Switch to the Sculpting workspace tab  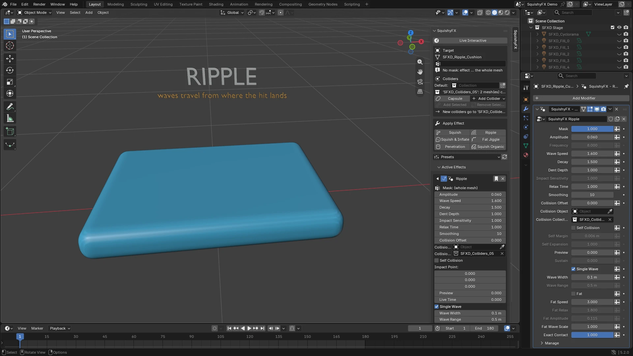[x=139, y=4]
